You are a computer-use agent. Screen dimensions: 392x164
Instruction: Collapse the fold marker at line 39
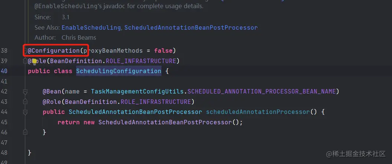point(25,61)
